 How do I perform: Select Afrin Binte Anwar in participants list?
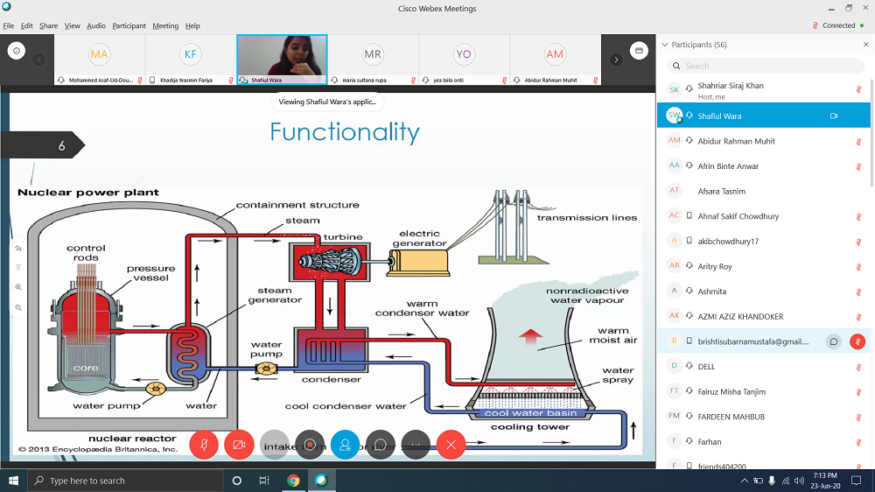click(x=728, y=165)
